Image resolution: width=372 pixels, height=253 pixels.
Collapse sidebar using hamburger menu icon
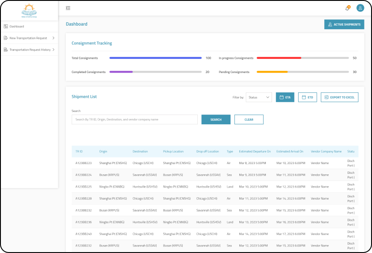pyautogui.click(x=68, y=8)
